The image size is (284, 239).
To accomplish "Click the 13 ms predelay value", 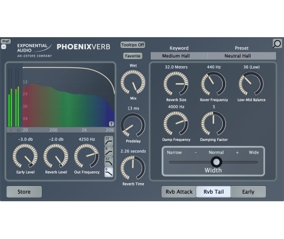I will point(133,108).
